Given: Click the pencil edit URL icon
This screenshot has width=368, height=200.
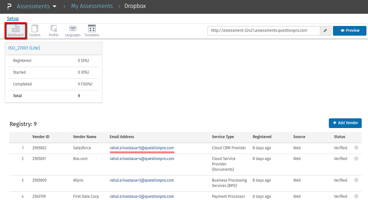Looking at the screenshot, I should pyautogui.click(x=325, y=31).
